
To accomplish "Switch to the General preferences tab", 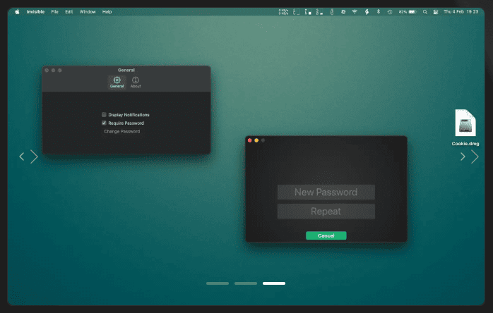I will coord(117,82).
